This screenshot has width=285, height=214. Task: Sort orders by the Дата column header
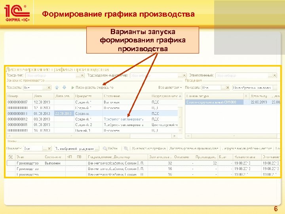click(43, 96)
